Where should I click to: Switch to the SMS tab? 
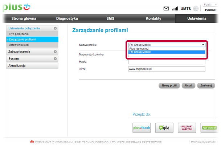110,19
